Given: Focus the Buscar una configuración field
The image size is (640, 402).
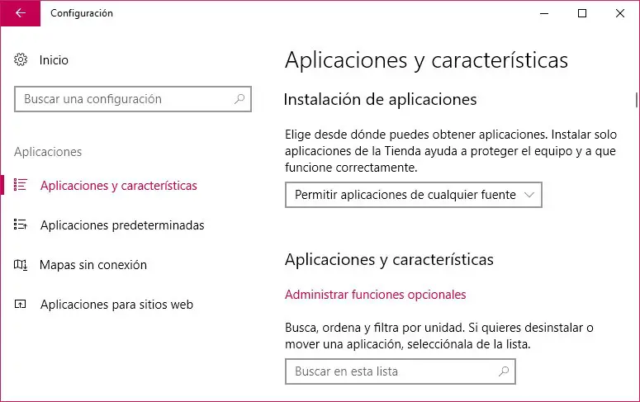Looking at the screenshot, I should [x=124, y=99].
